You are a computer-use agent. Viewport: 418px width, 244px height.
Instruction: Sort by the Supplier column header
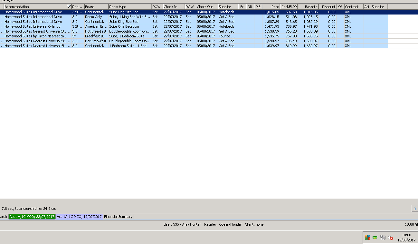point(228,7)
